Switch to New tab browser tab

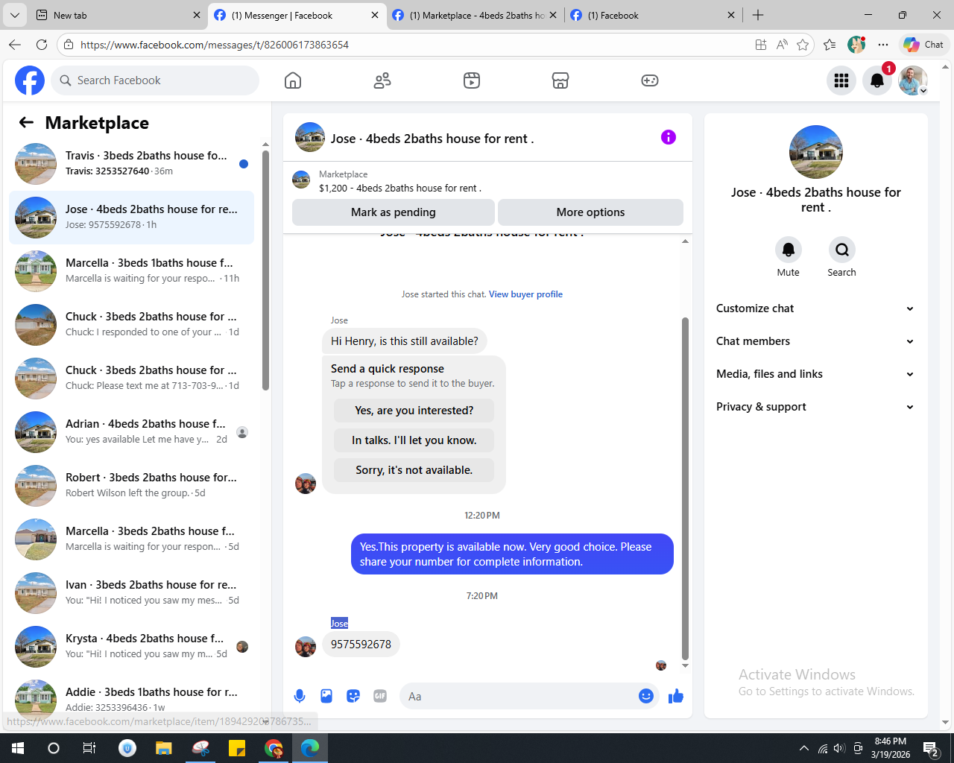pos(118,15)
